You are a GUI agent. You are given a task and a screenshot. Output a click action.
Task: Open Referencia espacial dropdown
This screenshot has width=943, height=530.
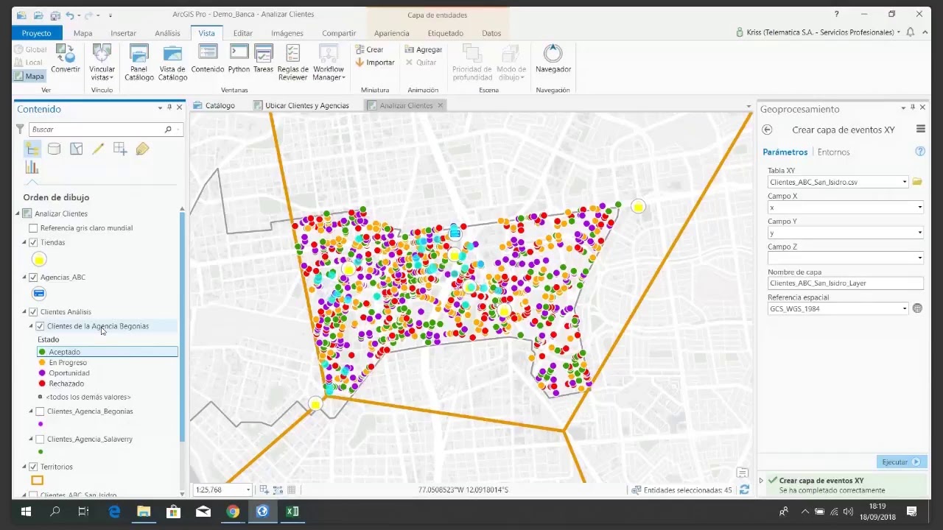(x=905, y=308)
